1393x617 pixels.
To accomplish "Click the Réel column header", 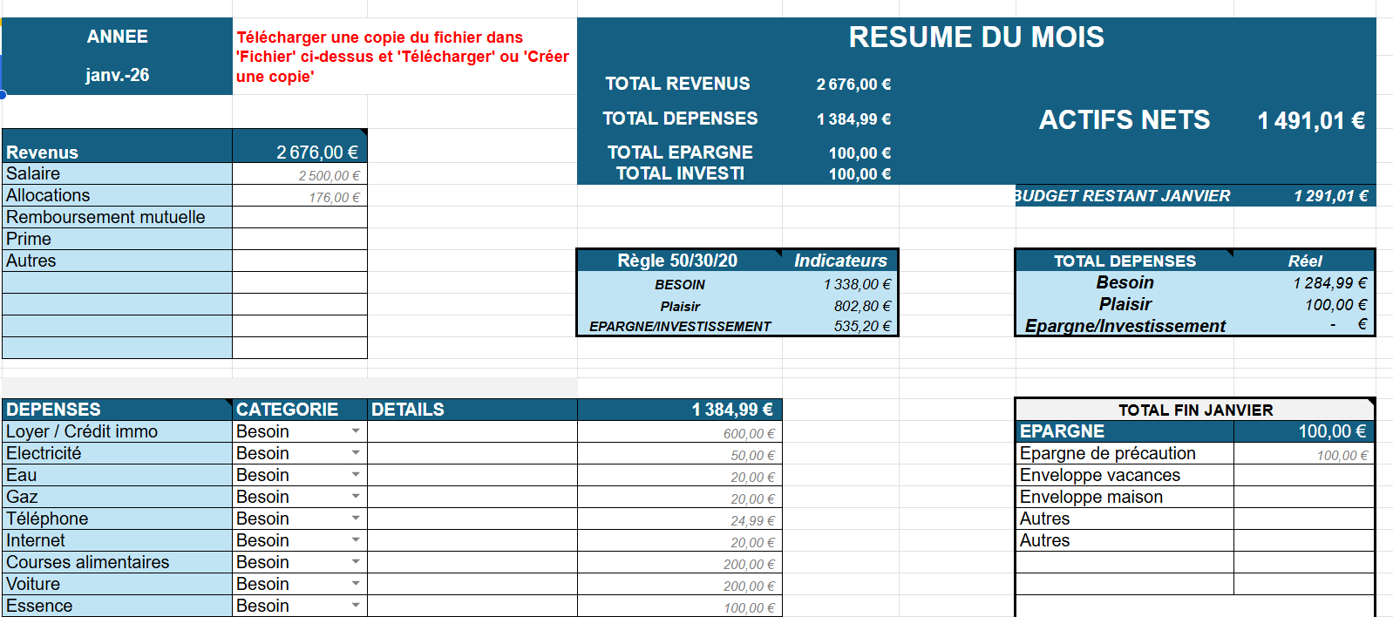I will (x=1304, y=261).
